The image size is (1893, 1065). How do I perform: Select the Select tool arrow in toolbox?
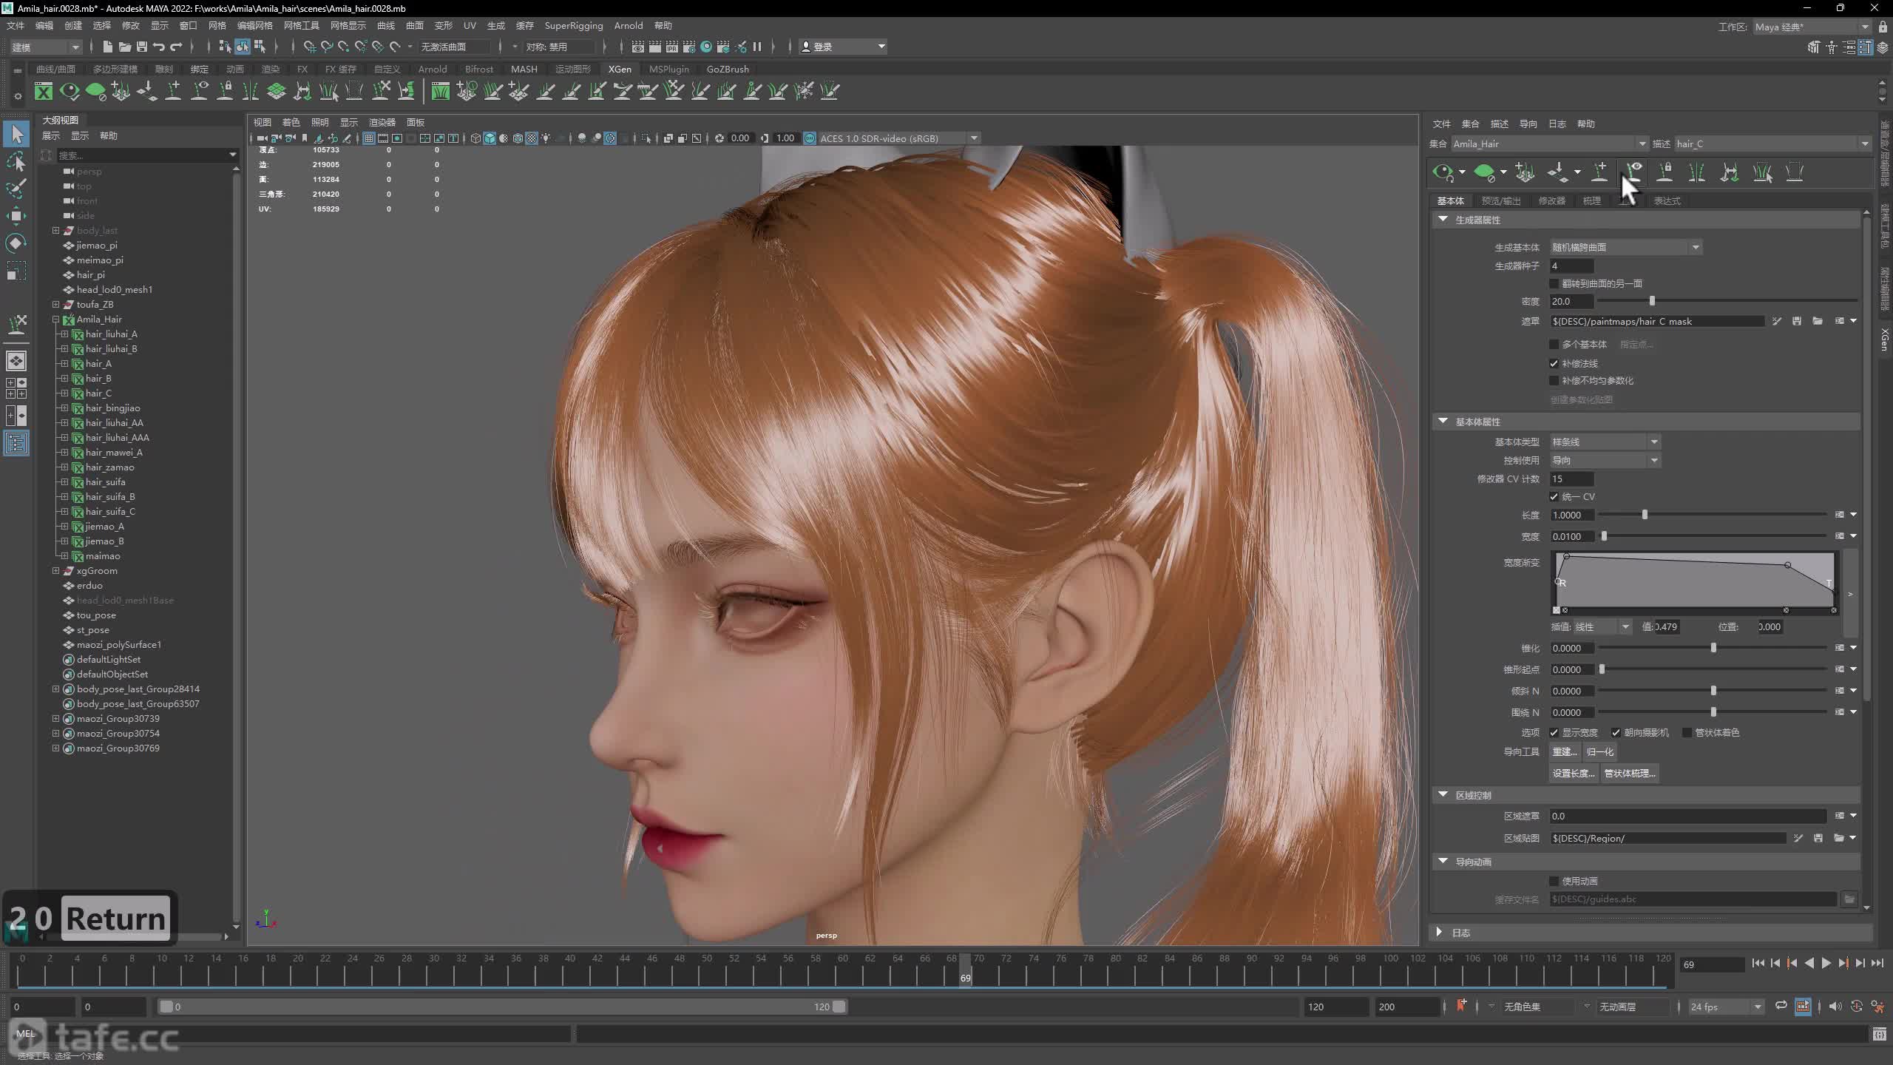click(x=17, y=134)
